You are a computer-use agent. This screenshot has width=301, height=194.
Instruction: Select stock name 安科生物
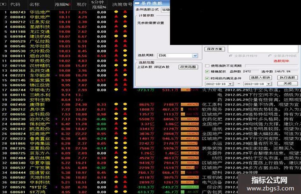(x=40, y=100)
